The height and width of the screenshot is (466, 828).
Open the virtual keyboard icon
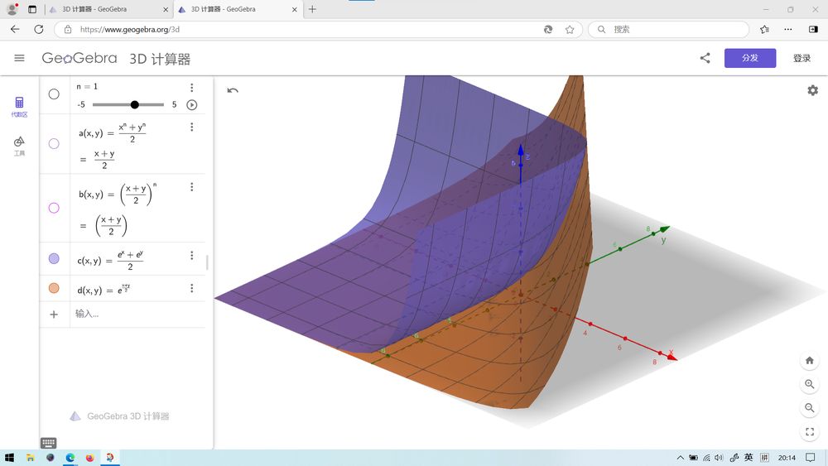click(x=49, y=443)
